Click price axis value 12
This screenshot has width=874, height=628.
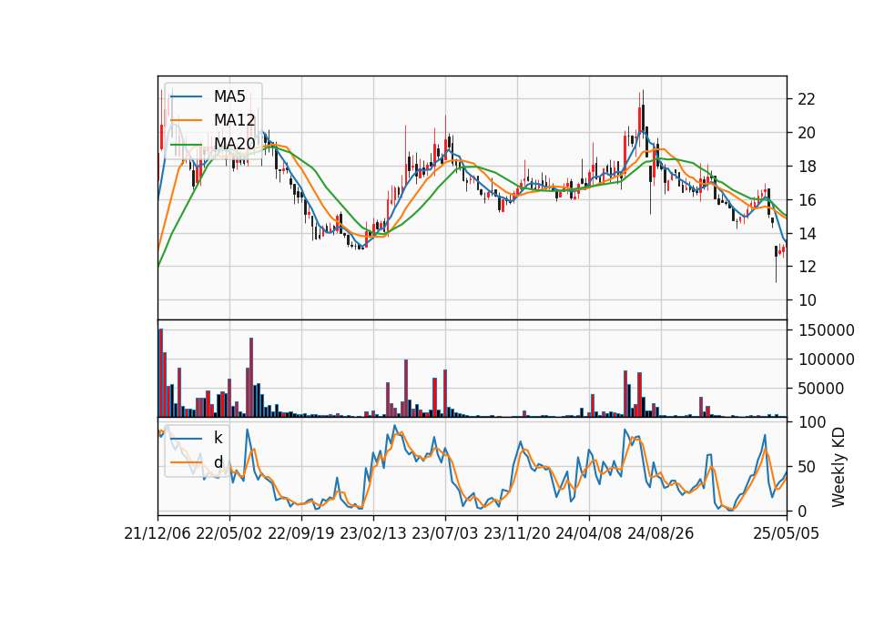click(x=807, y=267)
